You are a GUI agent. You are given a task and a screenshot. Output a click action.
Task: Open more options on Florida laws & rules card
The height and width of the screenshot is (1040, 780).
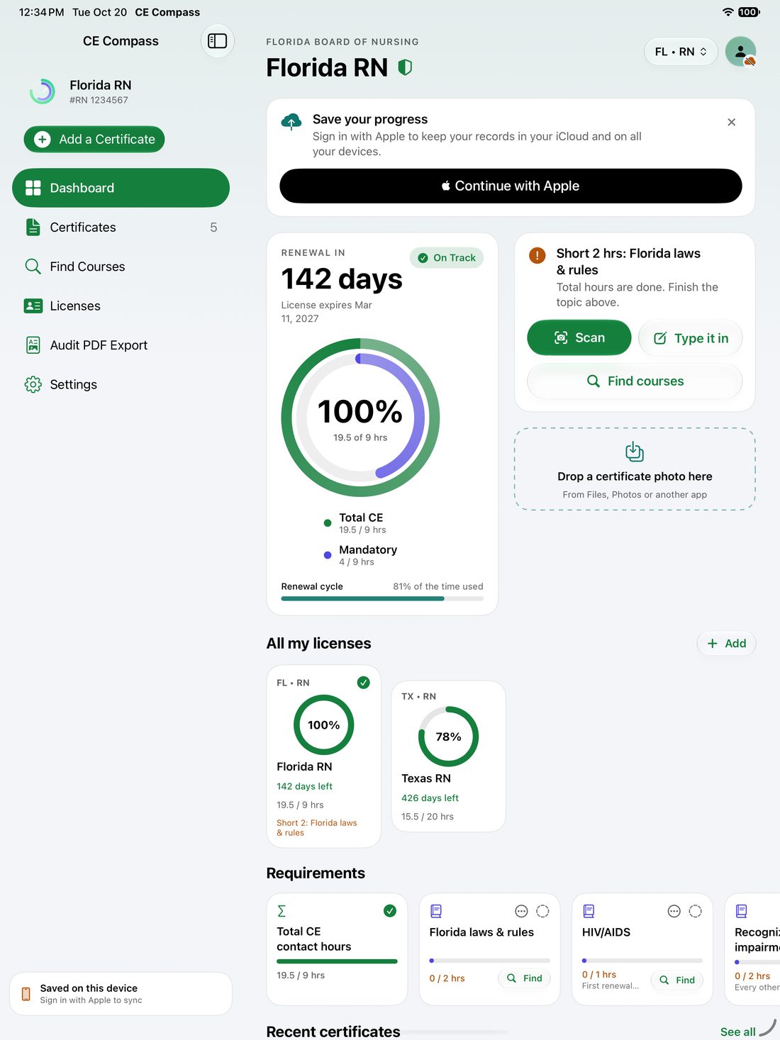point(521,911)
